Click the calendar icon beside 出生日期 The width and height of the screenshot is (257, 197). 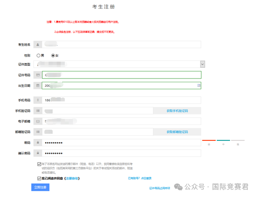click(x=38, y=85)
